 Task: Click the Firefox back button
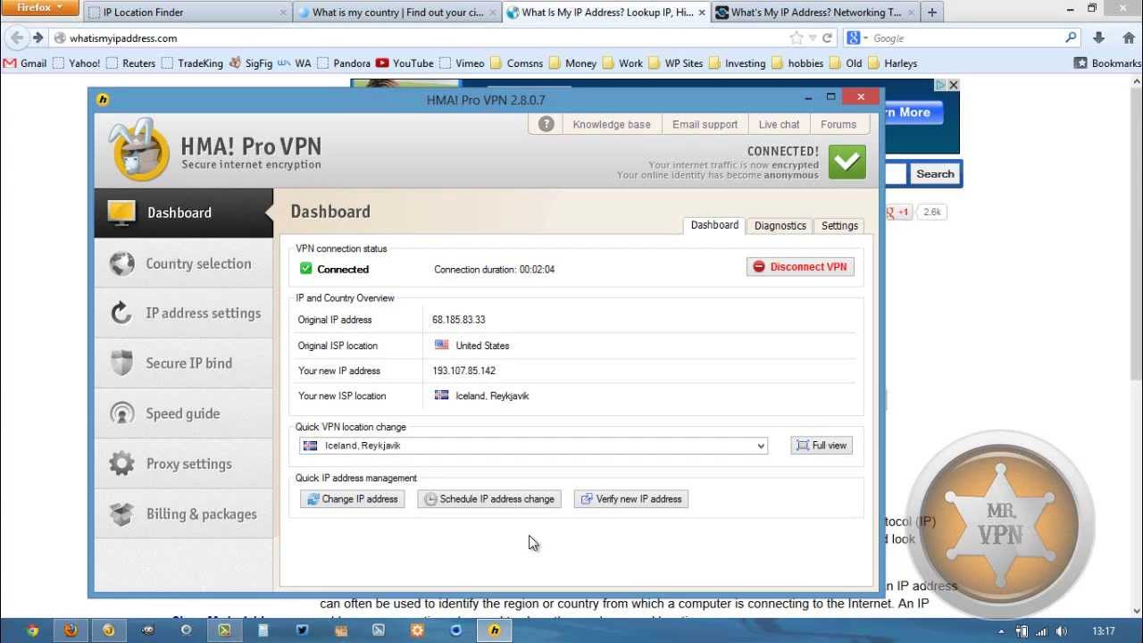click(x=16, y=38)
